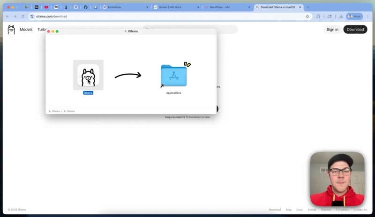Switch to the Docker | n8n Docs tab
This screenshot has height=217, width=375.
pos(176,7)
